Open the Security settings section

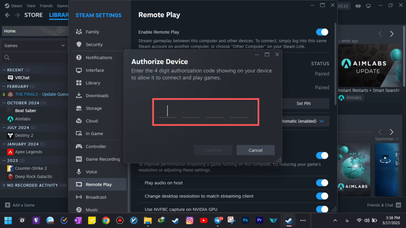pyautogui.click(x=94, y=45)
